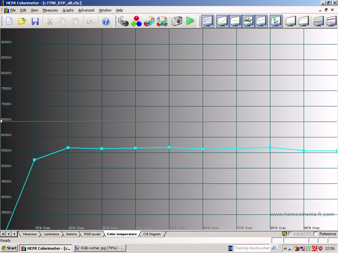Viewport: 338px width, 253px height.
Task: Click the tab scroll right arrow
Action: tap(15, 234)
